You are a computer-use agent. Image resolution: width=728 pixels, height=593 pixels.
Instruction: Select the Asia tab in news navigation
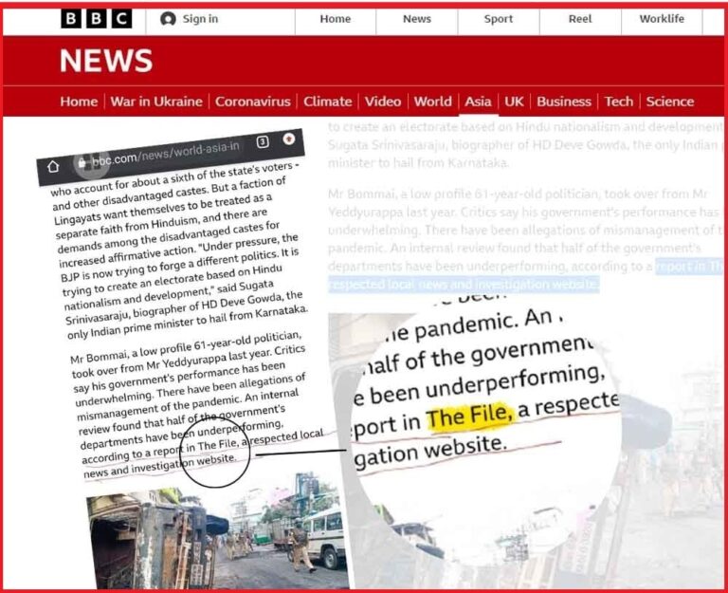click(478, 102)
